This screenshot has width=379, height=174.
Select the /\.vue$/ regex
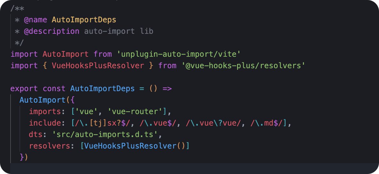[x=158, y=123]
